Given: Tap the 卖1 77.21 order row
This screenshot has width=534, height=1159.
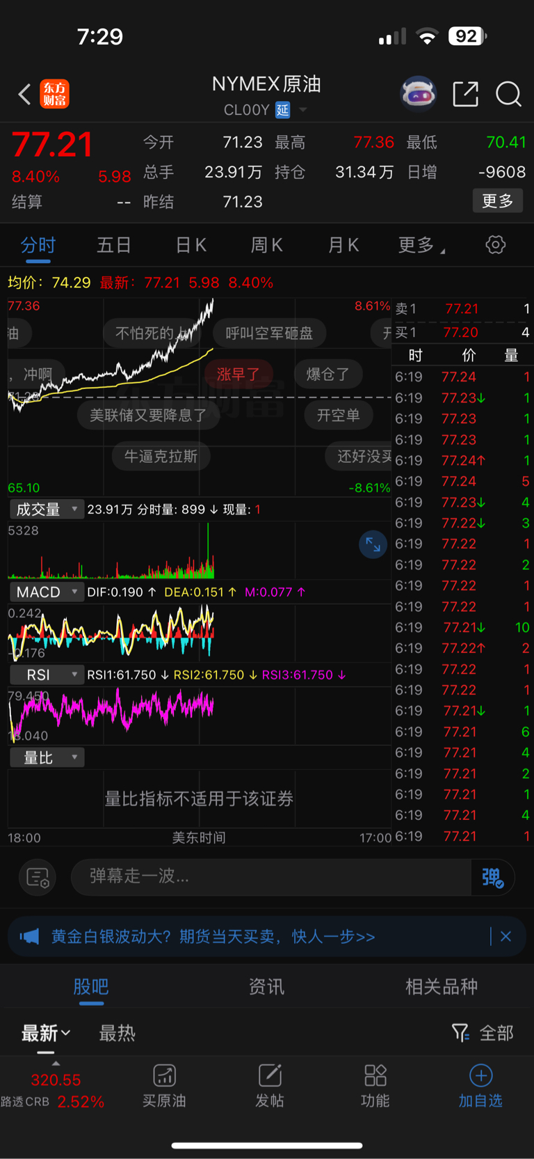Looking at the screenshot, I should [x=462, y=308].
